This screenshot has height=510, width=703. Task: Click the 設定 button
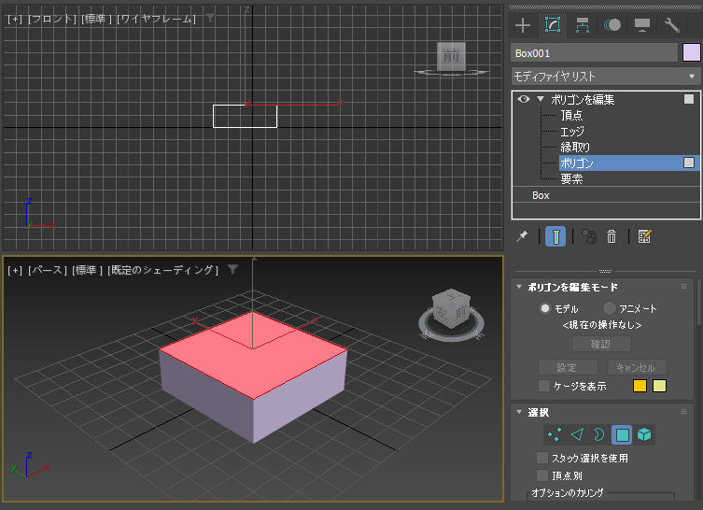(x=568, y=367)
